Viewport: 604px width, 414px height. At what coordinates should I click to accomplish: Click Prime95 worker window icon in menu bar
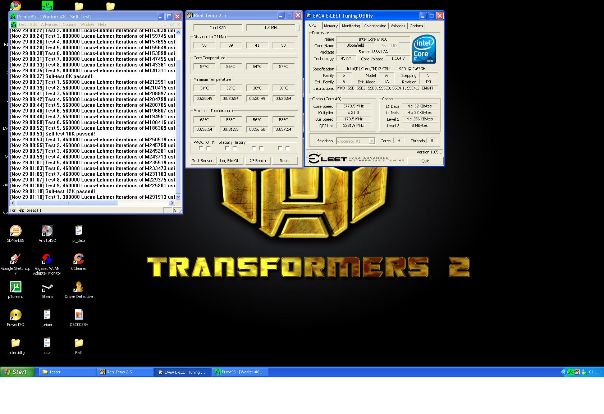14,24
